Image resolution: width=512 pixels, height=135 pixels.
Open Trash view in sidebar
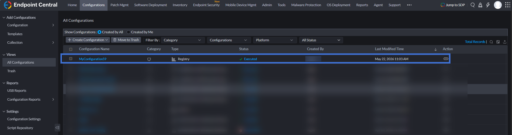(x=11, y=71)
